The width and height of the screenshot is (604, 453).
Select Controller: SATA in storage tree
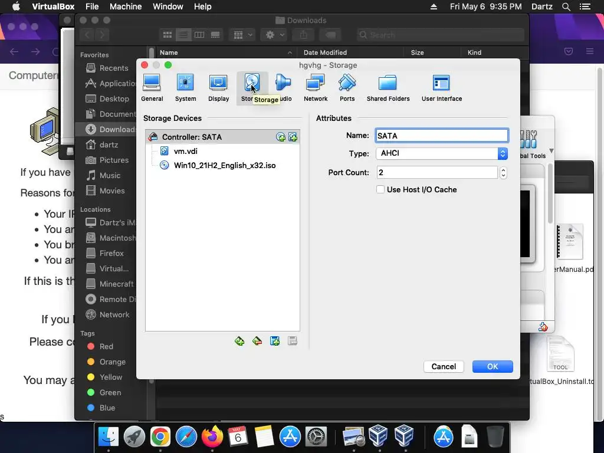click(x=222, y=137)
